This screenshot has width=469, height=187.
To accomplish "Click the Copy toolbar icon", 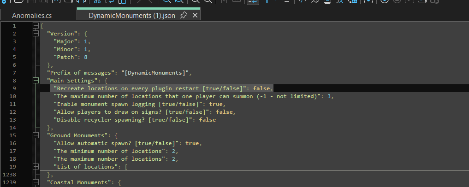I will pos(108,2).
